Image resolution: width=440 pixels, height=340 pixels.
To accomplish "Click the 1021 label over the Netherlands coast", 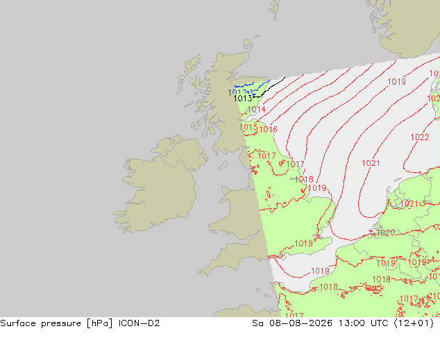I will click(x=409, y=204).
